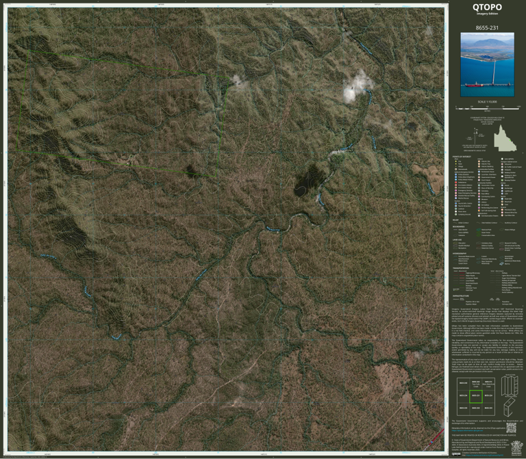The height and width of the screenshot is (459, 526).
Task: Click the TRANSPORTATION legend heading
Action: (461, 268)
